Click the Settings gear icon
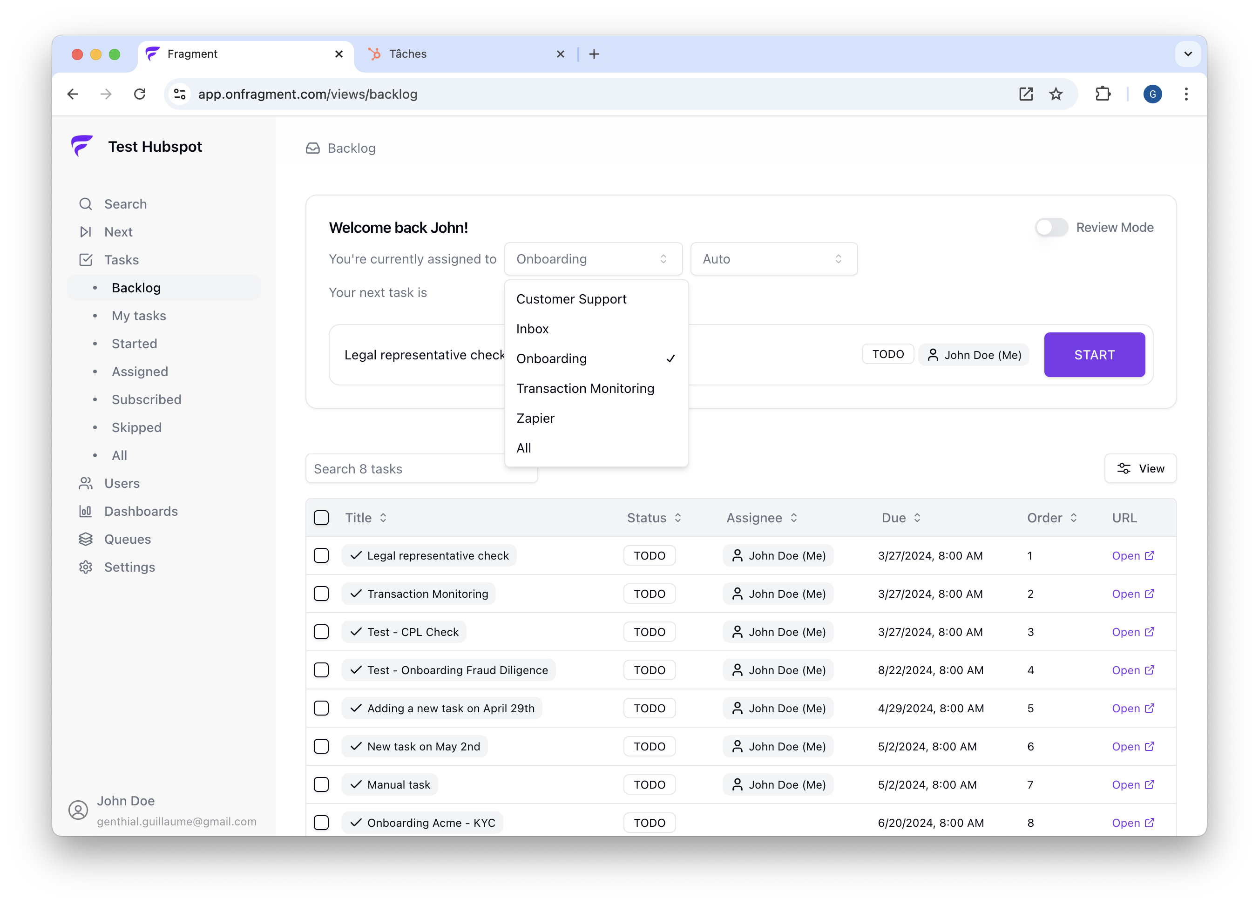The width and height of the screenshot is (1259, 905). pos(86,567)
